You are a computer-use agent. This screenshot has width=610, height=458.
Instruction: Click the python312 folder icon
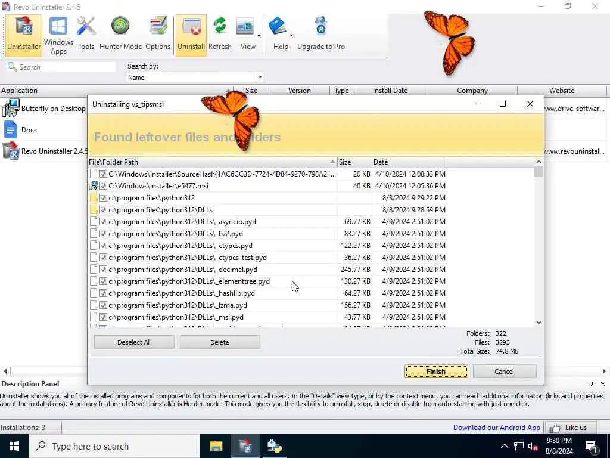pyautogui.click(x=94, y=198)
